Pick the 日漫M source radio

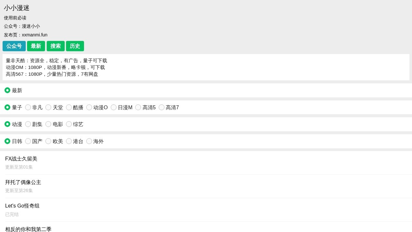(114, 107)
